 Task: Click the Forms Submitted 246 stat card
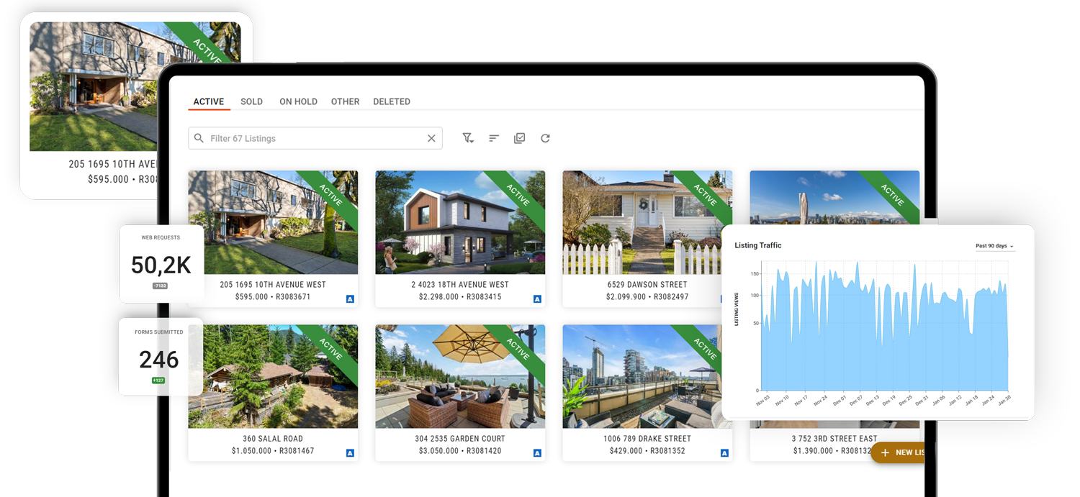click(x=160, y=357)
